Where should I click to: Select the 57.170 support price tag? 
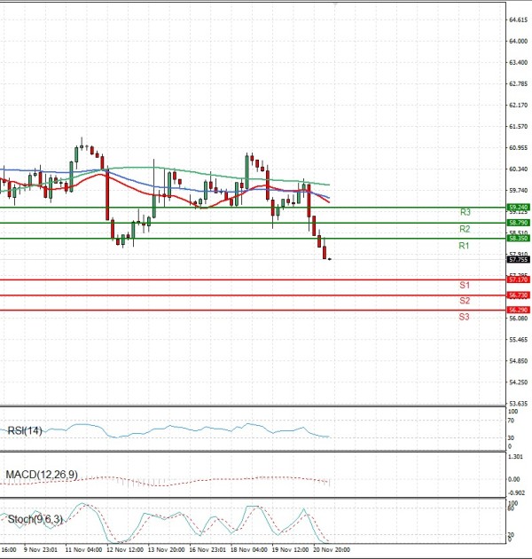[518, 279]
